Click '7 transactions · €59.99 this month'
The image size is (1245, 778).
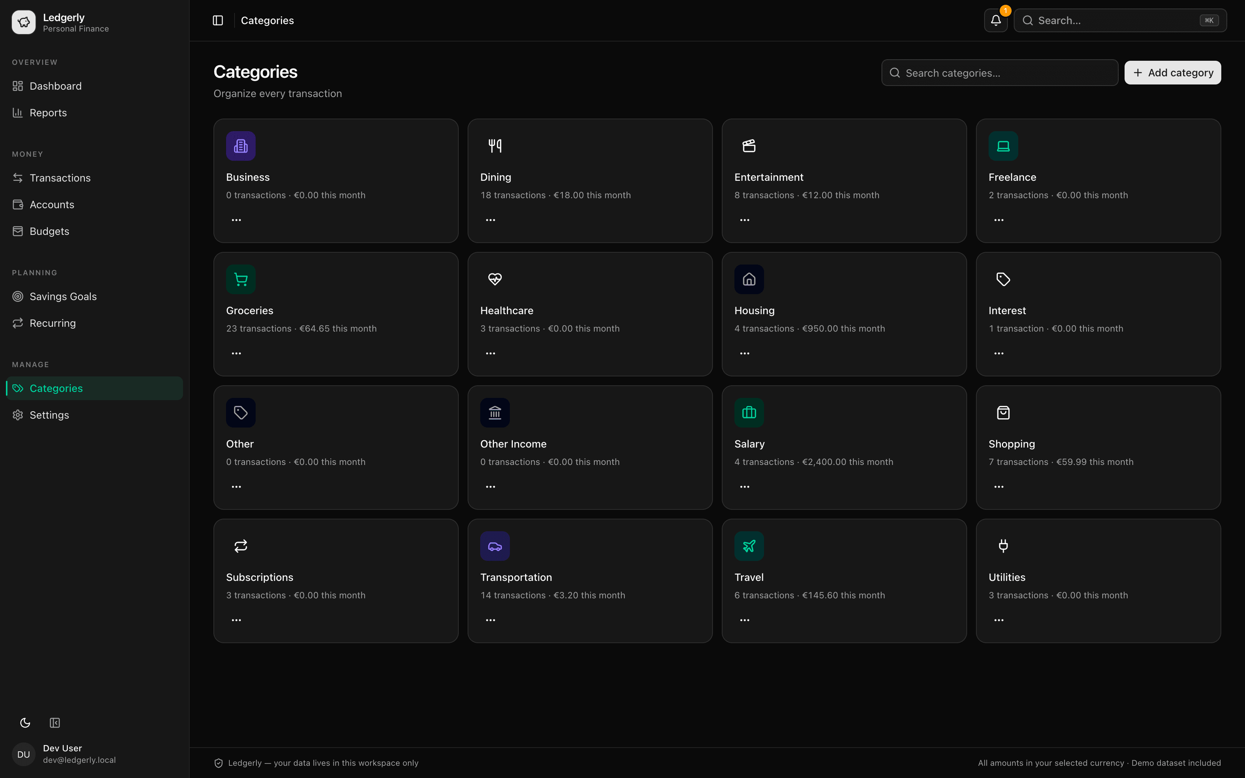[x=1061, y=462]
